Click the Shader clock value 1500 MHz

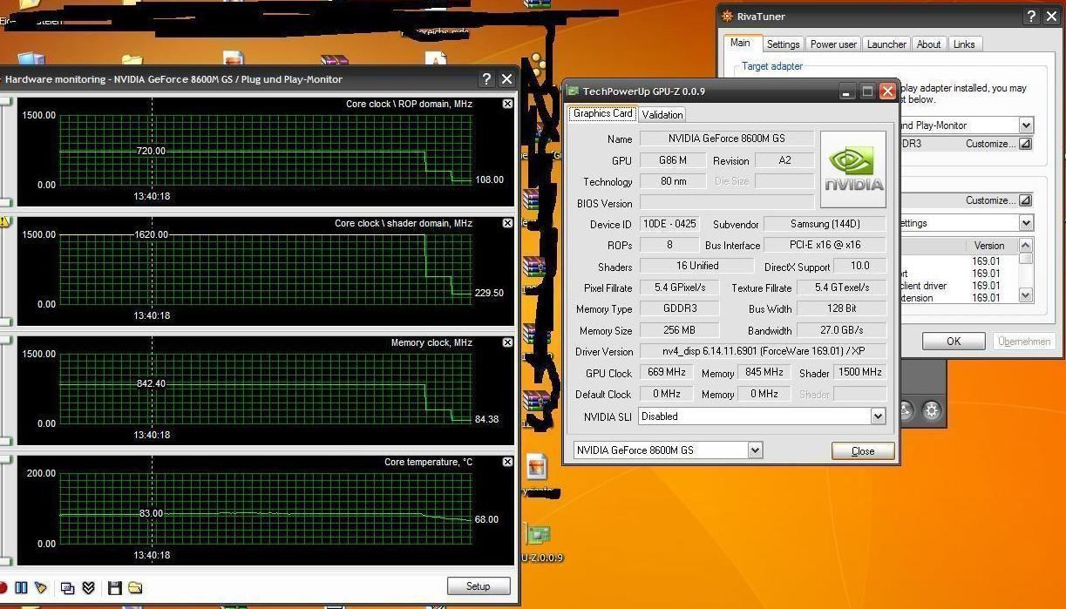click(860, 372)
